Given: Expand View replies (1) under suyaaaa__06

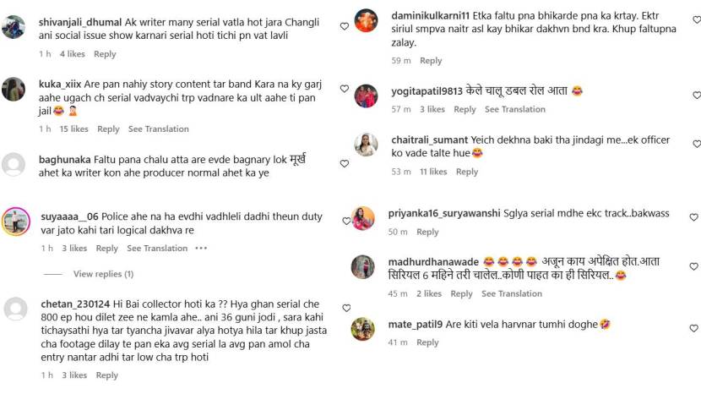Looking at the screenshot, I should (x=103, y=274).
